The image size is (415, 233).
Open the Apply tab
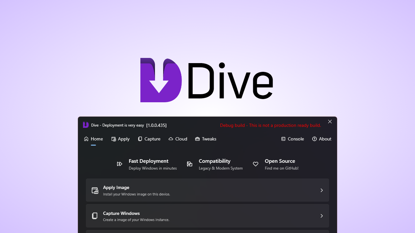pos(121,139)
